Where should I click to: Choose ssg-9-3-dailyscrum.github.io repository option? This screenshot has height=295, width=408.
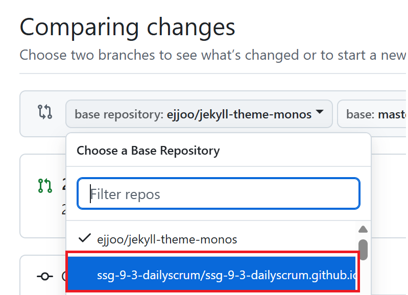pos(212,275)
